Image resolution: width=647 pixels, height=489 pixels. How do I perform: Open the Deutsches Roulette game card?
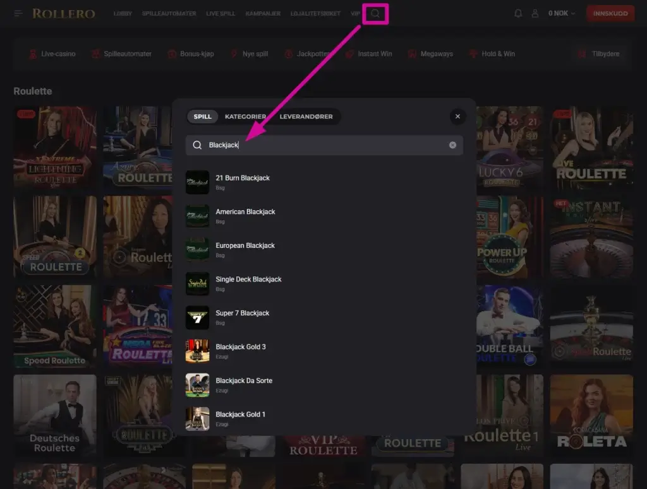[55, 415]
